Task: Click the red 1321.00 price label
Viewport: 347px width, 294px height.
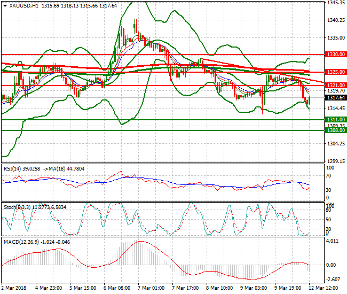Action: click(335, 86)
